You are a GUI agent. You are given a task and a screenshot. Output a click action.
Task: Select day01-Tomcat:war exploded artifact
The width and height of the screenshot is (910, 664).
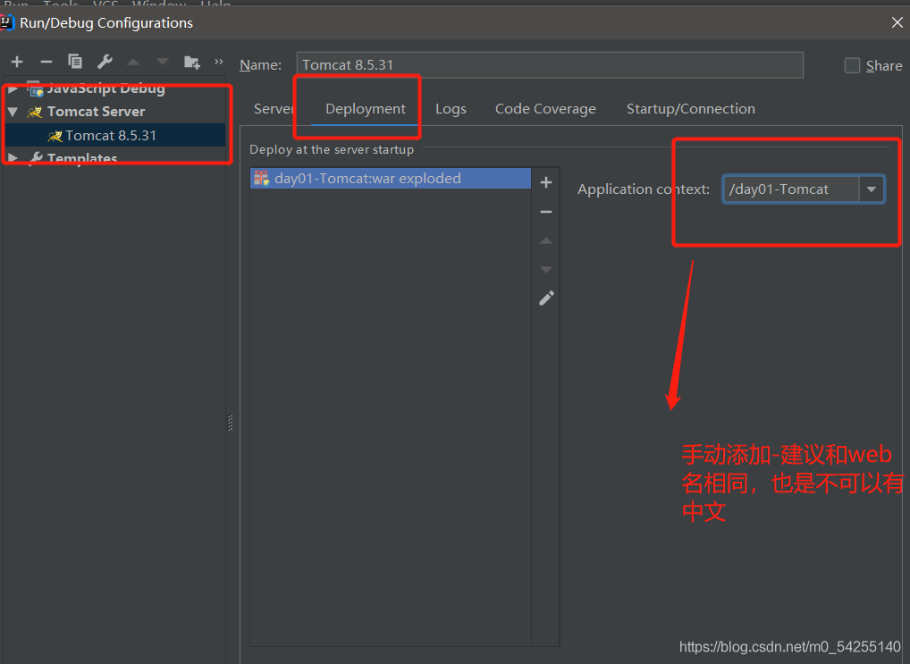(x=391, y=178)
